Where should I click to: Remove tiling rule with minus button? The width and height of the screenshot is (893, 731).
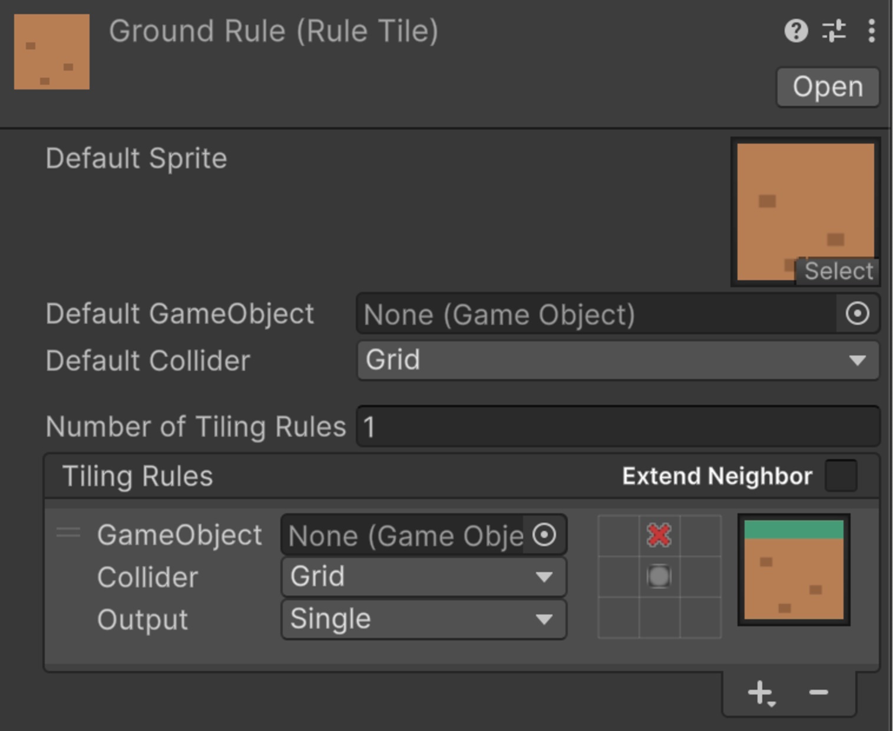coord(819,693)
